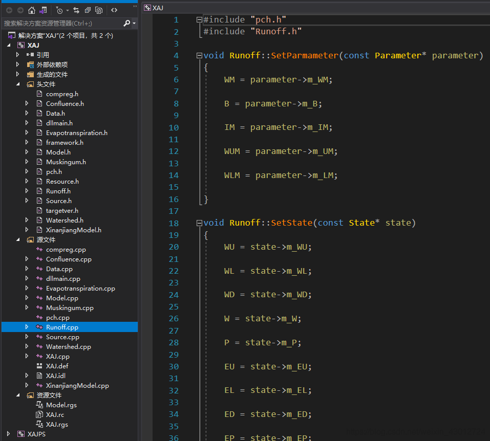Switch between solution and folder views
This screenshot has height=441, width=490.
pos(44,10)
